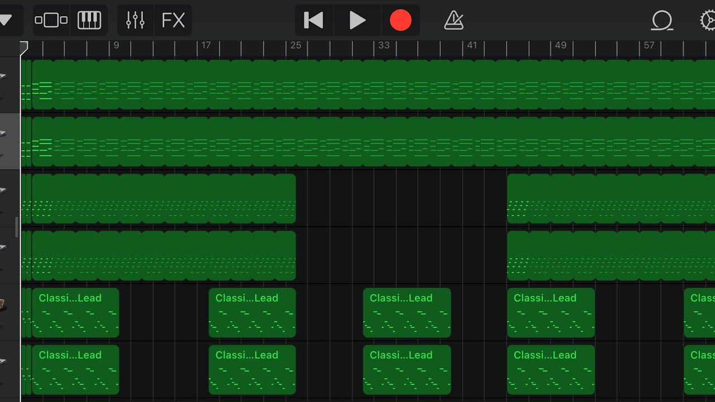This screenshot has width=715, height=402.
Task: Open the track controls mixer
Action: 135,21
